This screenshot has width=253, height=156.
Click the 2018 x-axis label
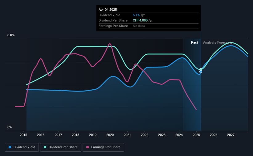(x=75, y=135)
